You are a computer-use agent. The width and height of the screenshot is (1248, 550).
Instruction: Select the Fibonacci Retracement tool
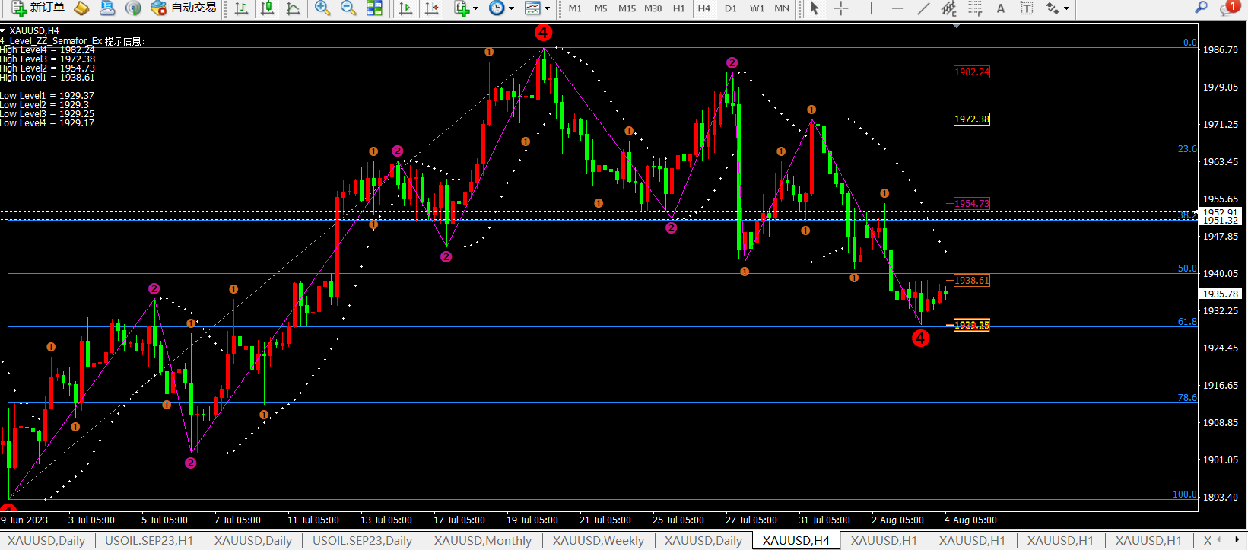[x=975, y=8]
